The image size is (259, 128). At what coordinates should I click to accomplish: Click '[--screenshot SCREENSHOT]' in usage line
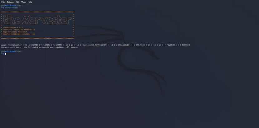(94, 45)
